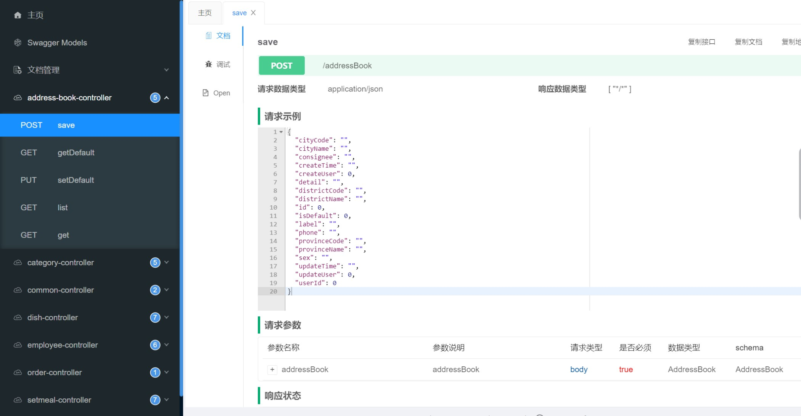Select the PUT setDefault endpoint
Viewport: 801px width, 416px height.
coord(90,180)
